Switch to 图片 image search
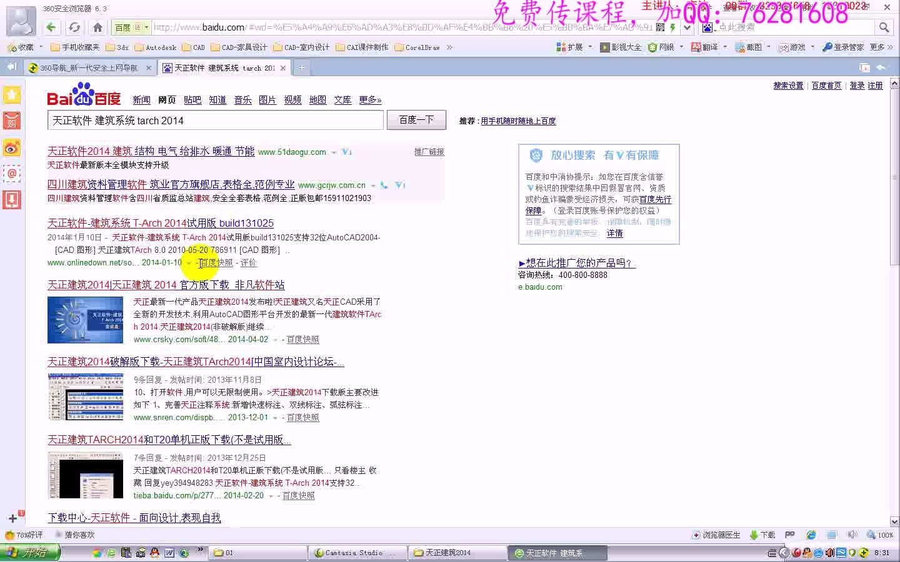 pos(267,100)
